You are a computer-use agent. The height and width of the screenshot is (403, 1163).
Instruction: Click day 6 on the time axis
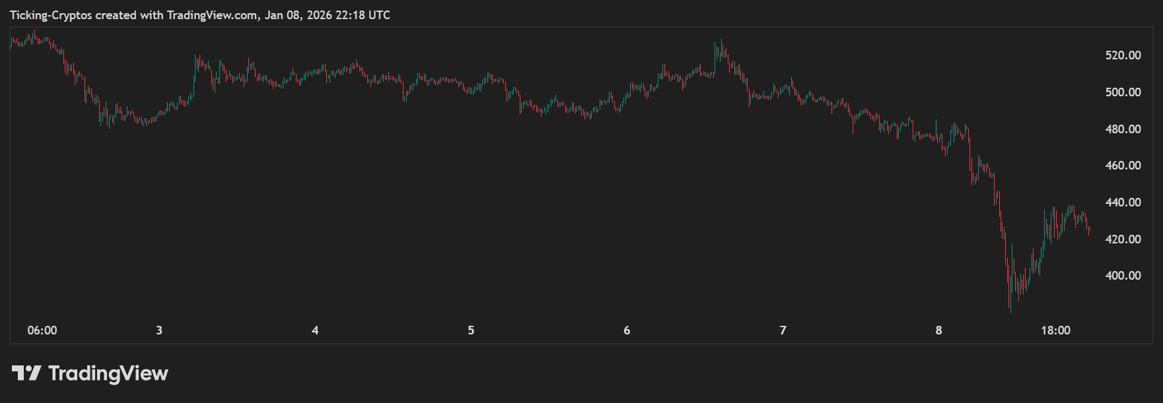[627, 330]
